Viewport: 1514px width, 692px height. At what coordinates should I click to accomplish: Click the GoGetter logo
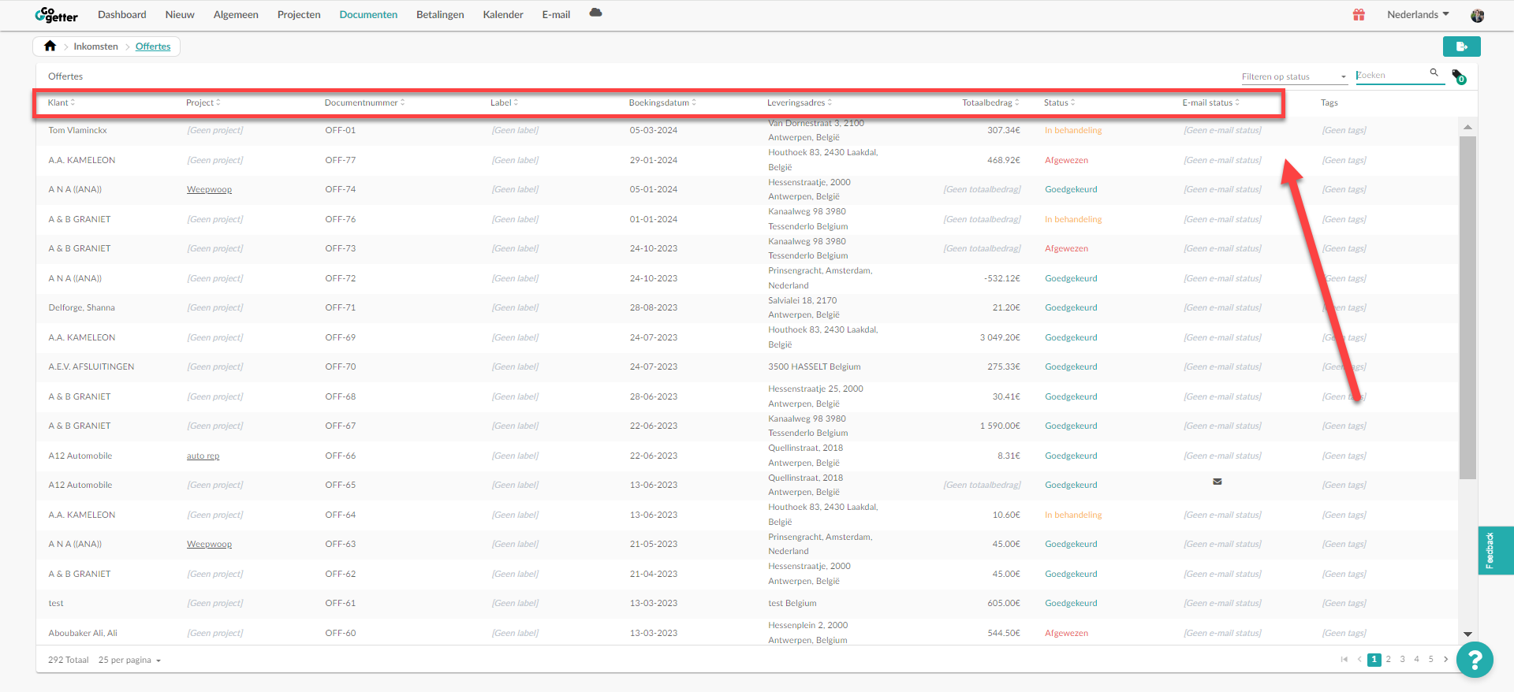(x=56, y=15)
